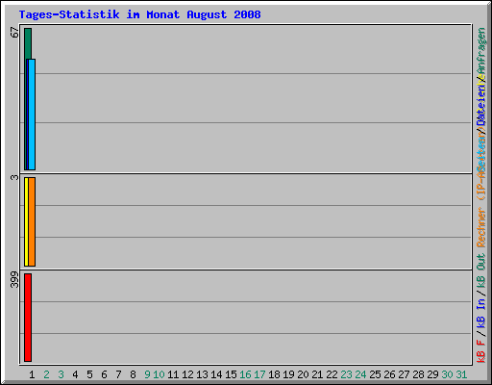Click day label '21' on the x-axis

[x=317, y=374]
